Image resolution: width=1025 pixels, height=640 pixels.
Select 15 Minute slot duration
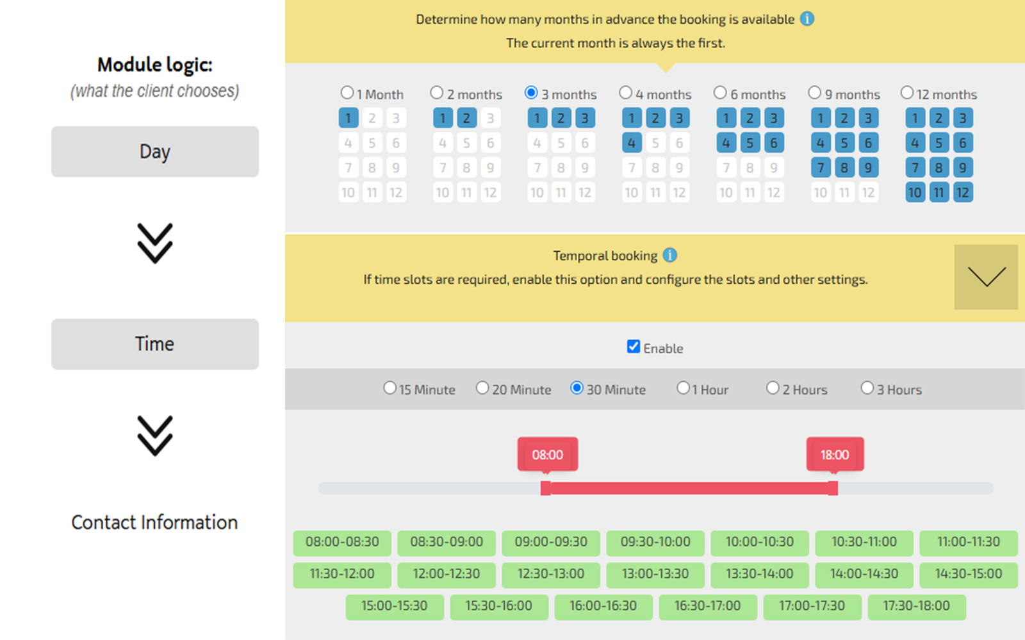click(389, 388)
